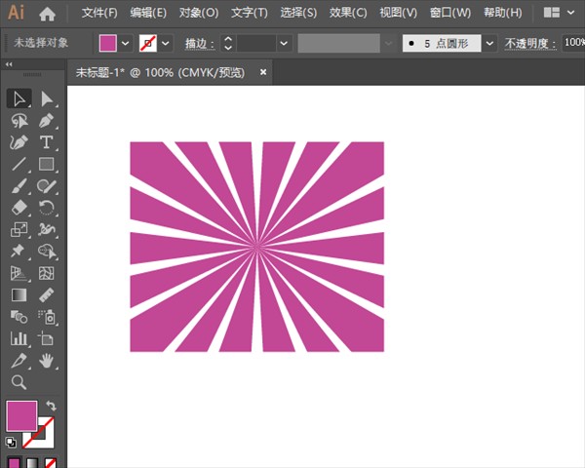Open the fill color dropdown arrow
585x468 pixels.
[126, 44]
